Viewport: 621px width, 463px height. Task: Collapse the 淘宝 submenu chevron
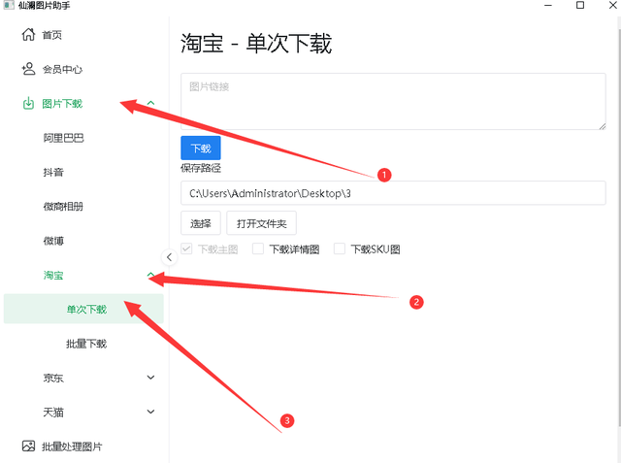(151, 275)
